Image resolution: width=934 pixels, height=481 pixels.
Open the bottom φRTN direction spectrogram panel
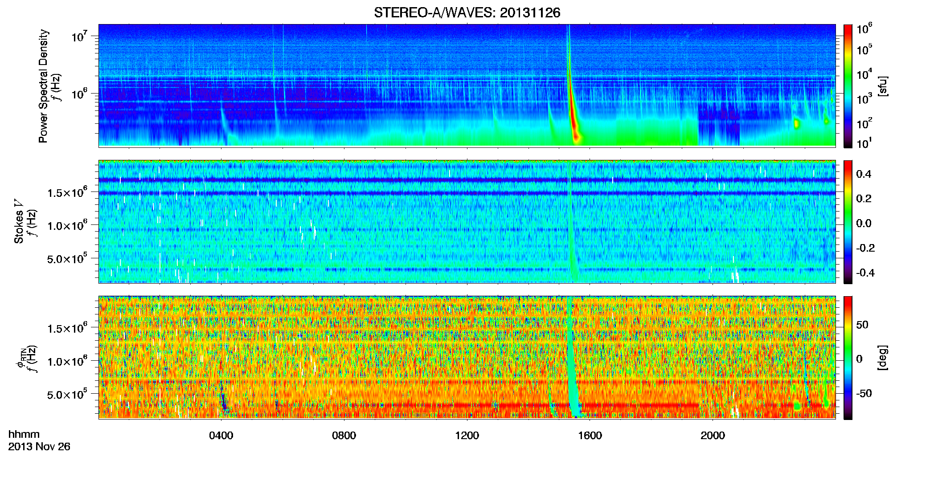[467, 358]
